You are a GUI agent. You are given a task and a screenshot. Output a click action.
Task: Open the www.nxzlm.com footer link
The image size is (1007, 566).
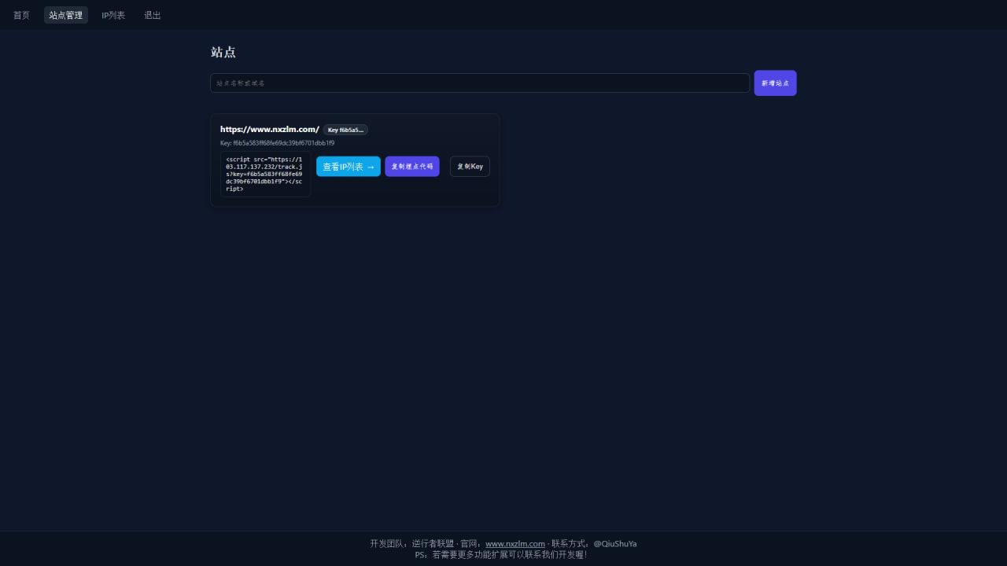515,543
